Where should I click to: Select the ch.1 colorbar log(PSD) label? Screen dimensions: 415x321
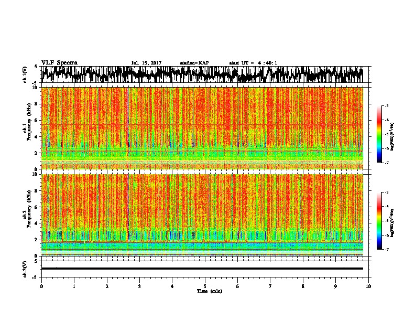tap(392, 137)
